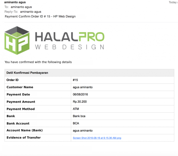Click the Account Name (Bank) value
Screen dimensions: 178x156
click(83, 131)
